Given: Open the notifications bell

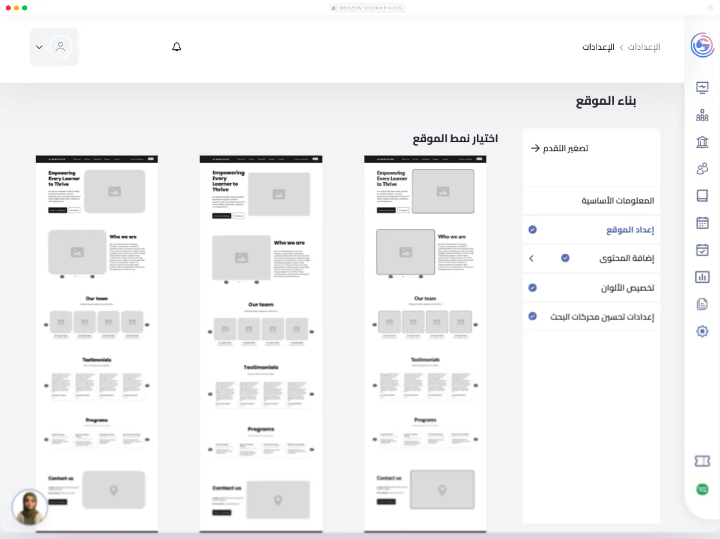Looking at the screenshot, I should coord(177,47).
